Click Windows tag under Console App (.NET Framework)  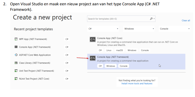[x=111, y=66]
